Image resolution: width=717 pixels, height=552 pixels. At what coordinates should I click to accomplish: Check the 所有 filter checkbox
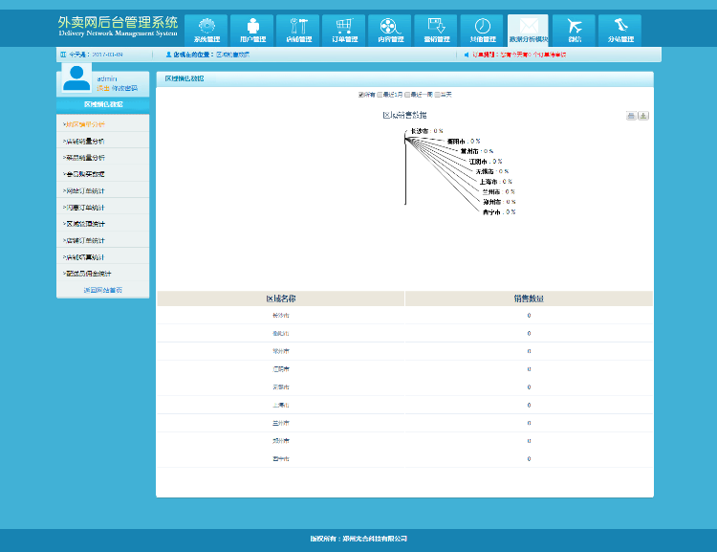point(359,95)
